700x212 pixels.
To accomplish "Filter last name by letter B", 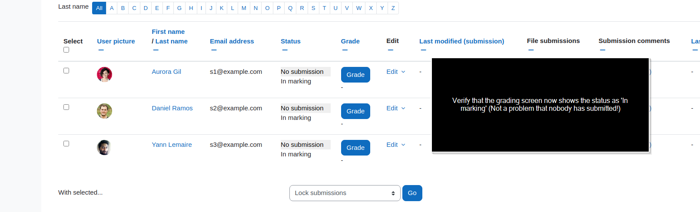I will coord(123,8).
